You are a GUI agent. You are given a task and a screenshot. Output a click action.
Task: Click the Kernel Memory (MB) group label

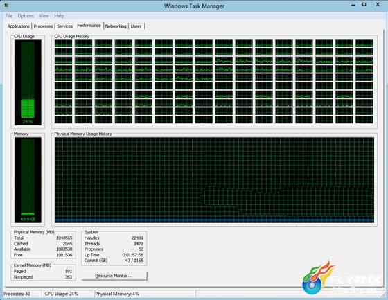33,265
